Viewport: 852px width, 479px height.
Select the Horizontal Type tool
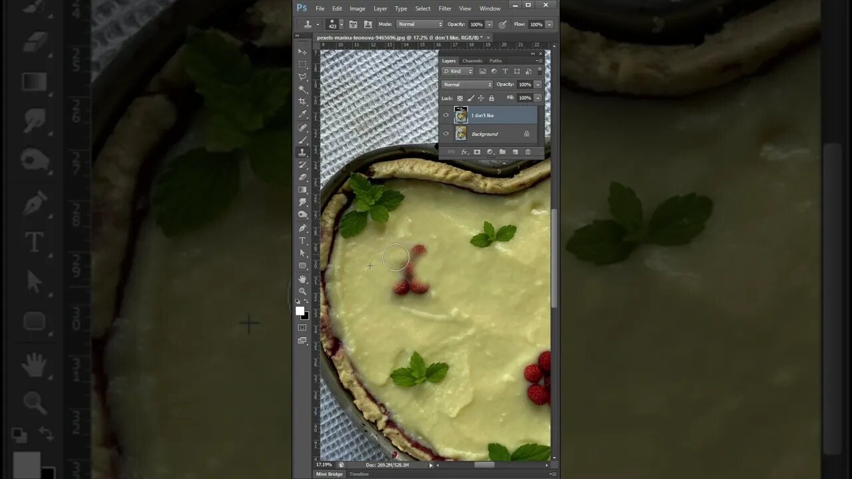tap(302, 240)
